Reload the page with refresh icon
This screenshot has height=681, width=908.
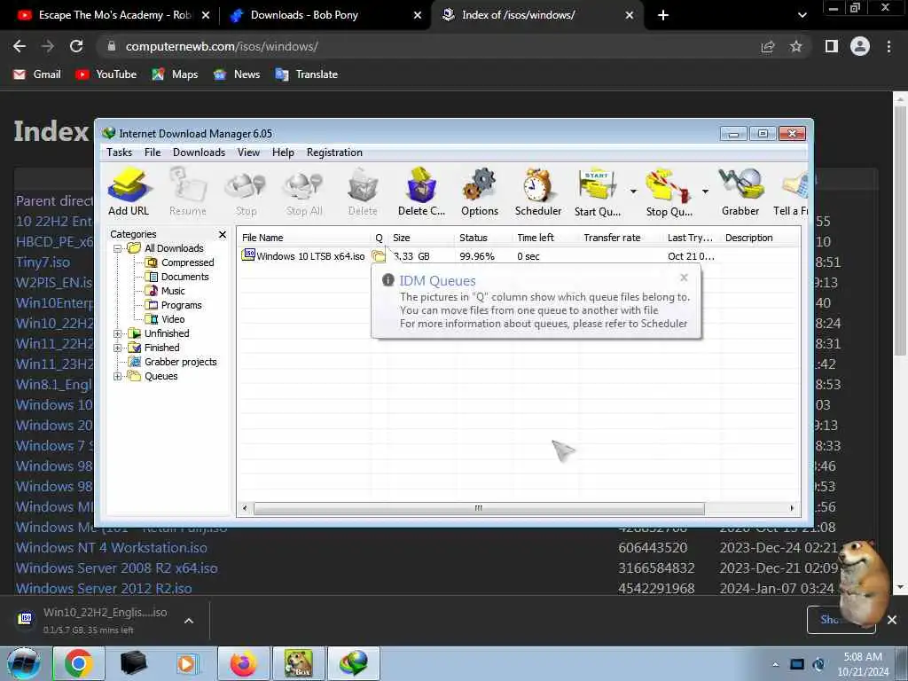point(76,46)
